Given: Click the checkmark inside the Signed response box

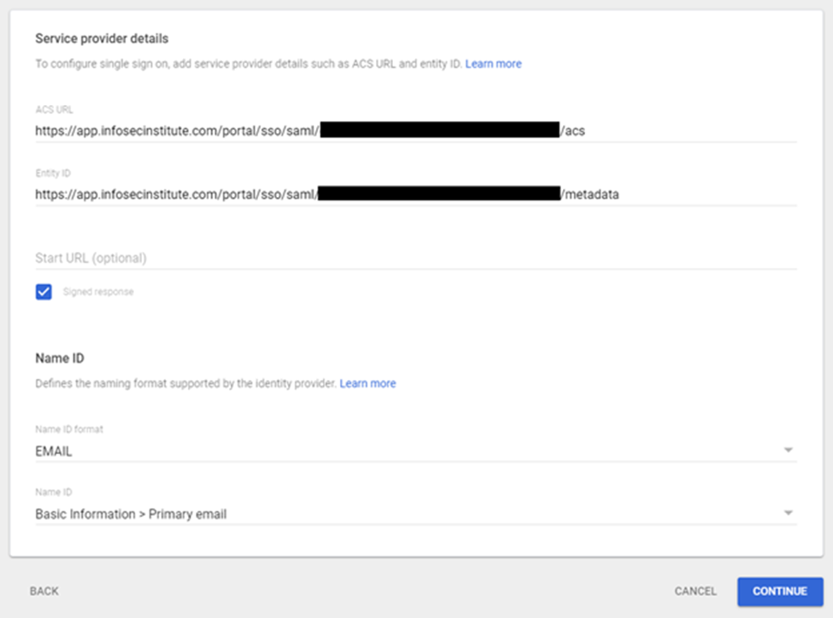Looking at the screenshot, I should [x=44, y=292].
